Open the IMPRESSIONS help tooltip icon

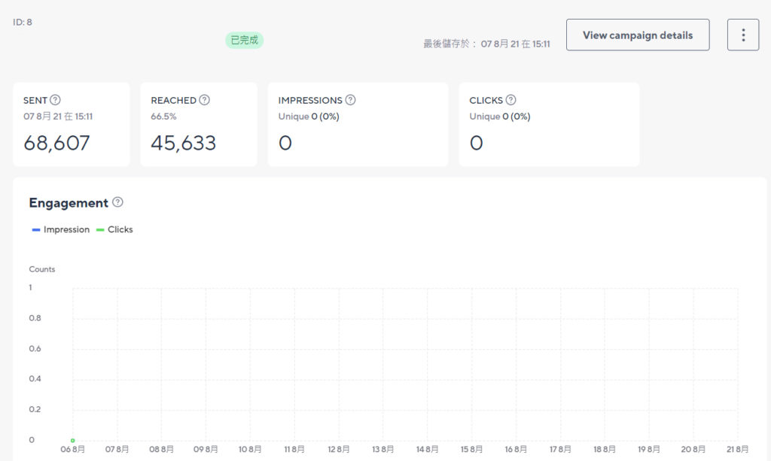coord(350,100)
